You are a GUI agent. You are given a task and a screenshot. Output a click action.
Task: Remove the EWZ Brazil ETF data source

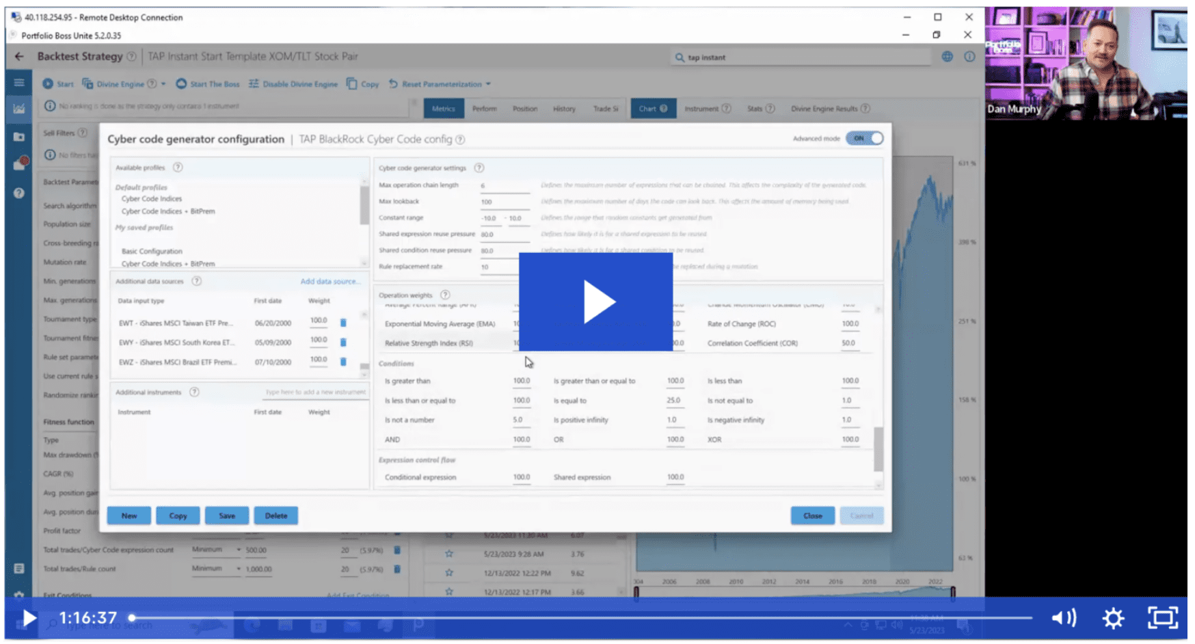[343, 362]
